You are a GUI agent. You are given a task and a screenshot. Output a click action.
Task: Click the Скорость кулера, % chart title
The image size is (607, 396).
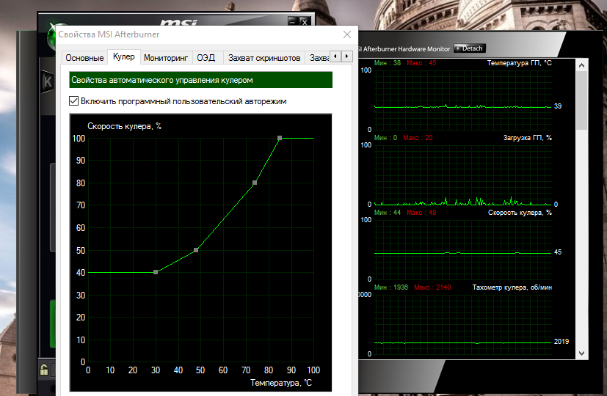(x=124, y=126)
